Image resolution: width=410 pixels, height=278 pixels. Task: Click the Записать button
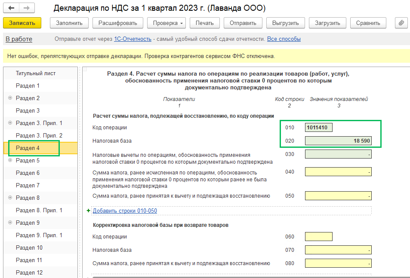pyautogui.click(x=22, y=23)
